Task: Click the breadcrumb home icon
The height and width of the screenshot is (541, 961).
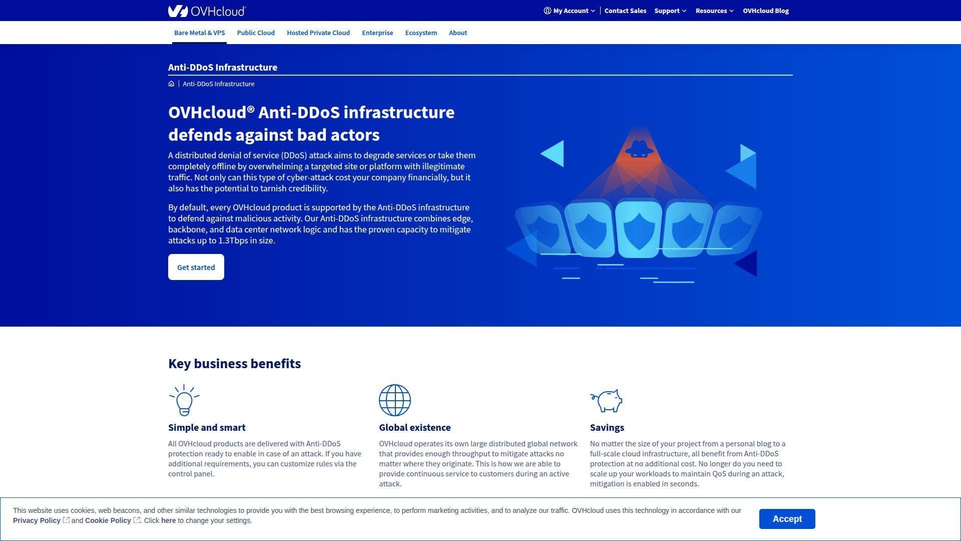Action: tap(171, 84)
